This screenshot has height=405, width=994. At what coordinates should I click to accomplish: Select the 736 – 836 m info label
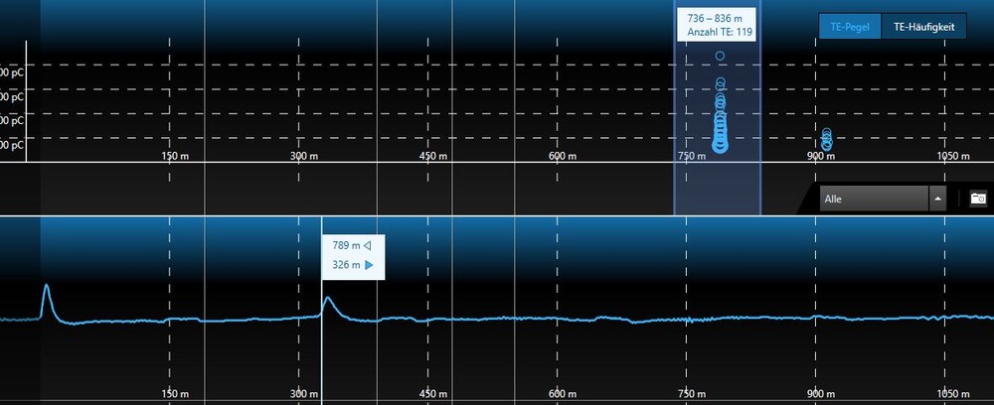(717, 25)
